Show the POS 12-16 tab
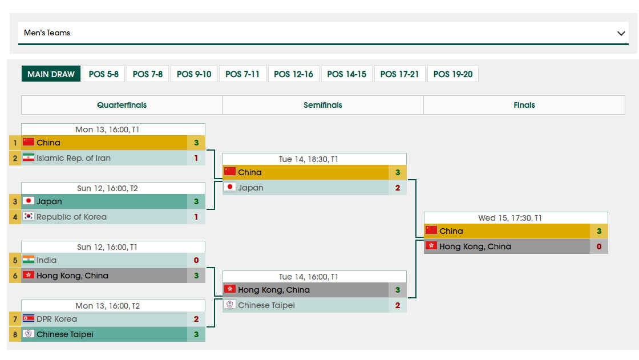 coord(293,74)
